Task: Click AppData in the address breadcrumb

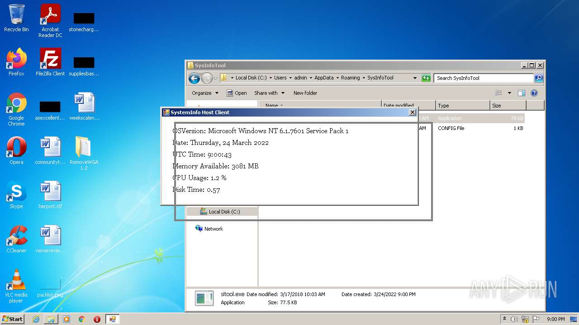Action: click(x=324, y=78)
